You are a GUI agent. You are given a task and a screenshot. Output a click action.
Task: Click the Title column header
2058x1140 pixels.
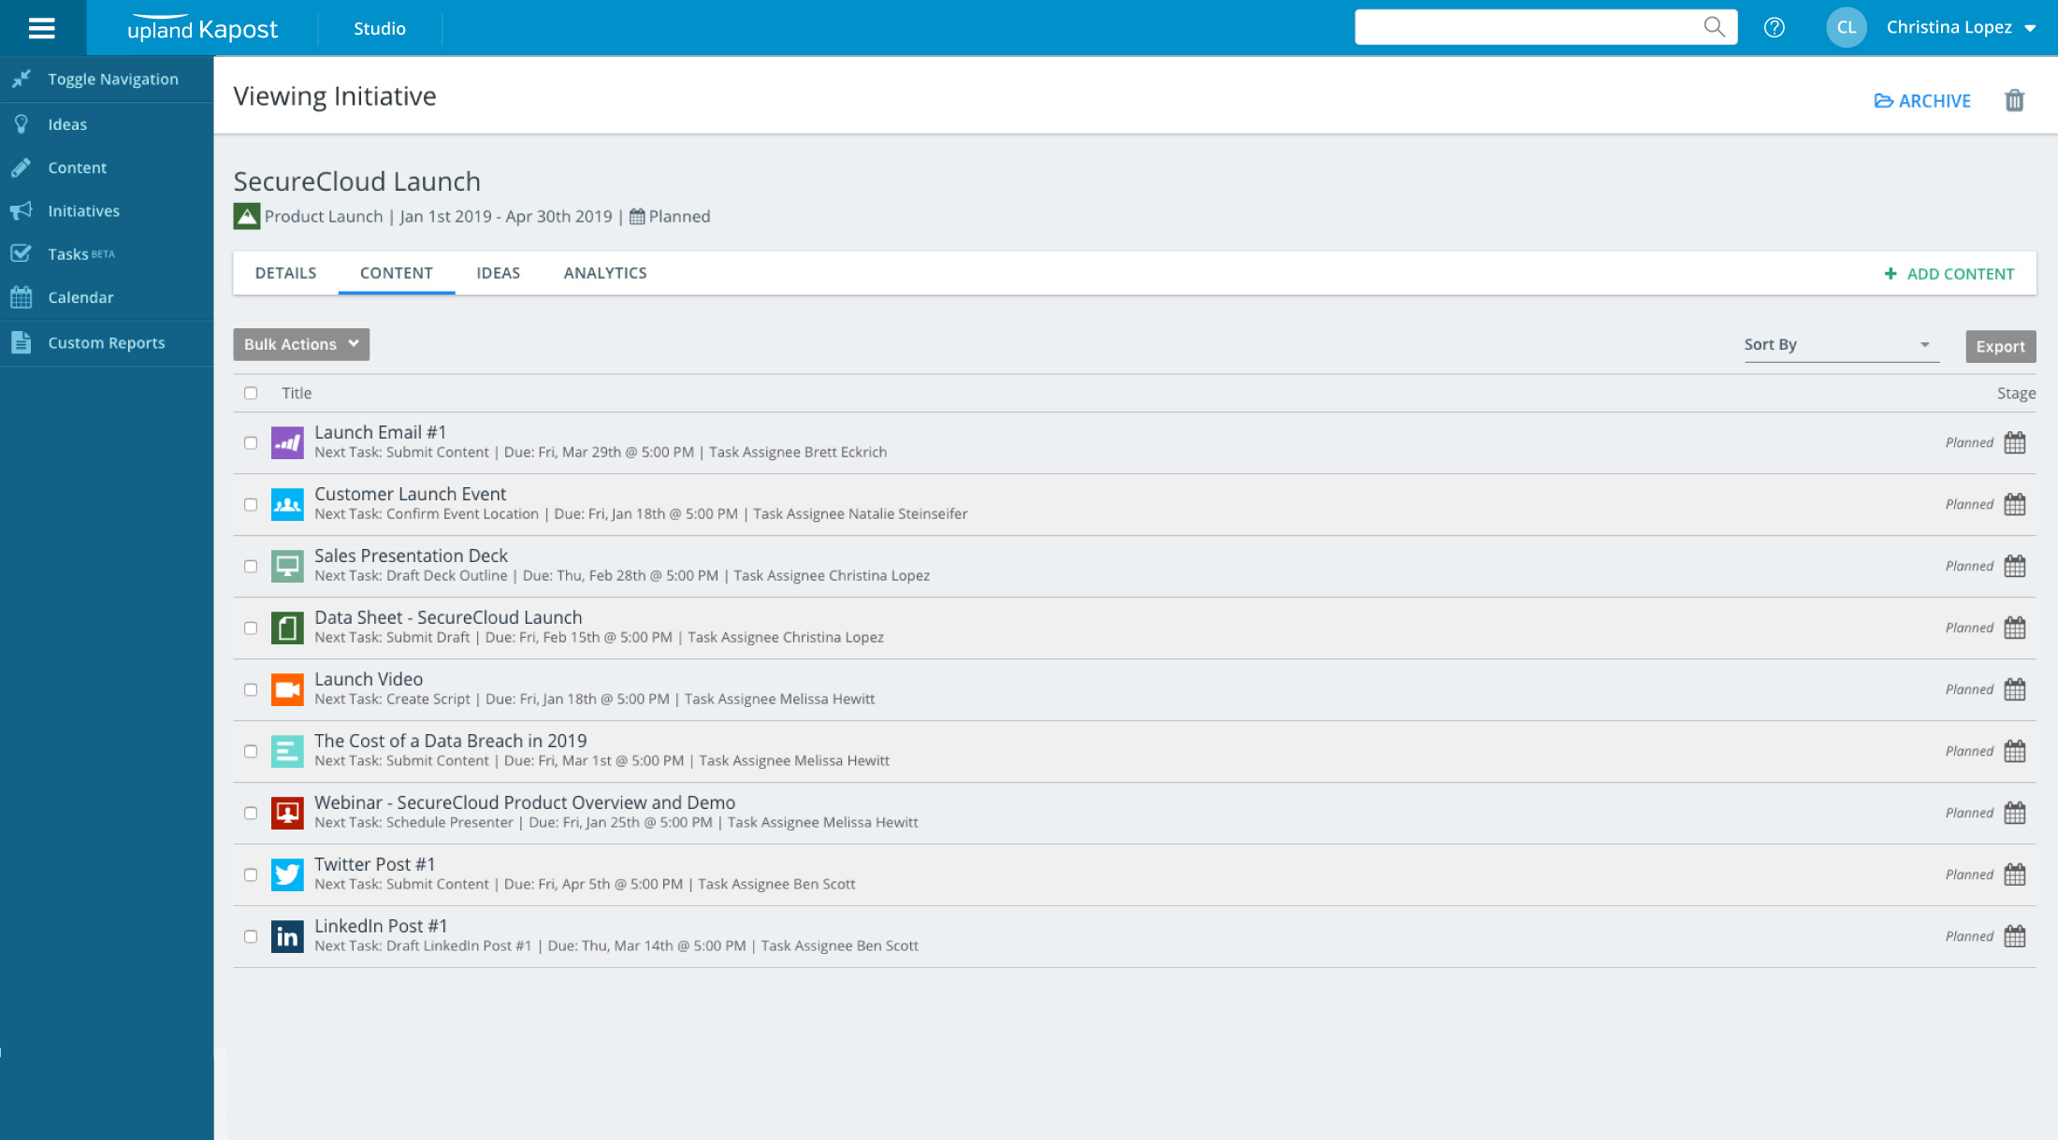pyautogui.click(x=297, y=393)
